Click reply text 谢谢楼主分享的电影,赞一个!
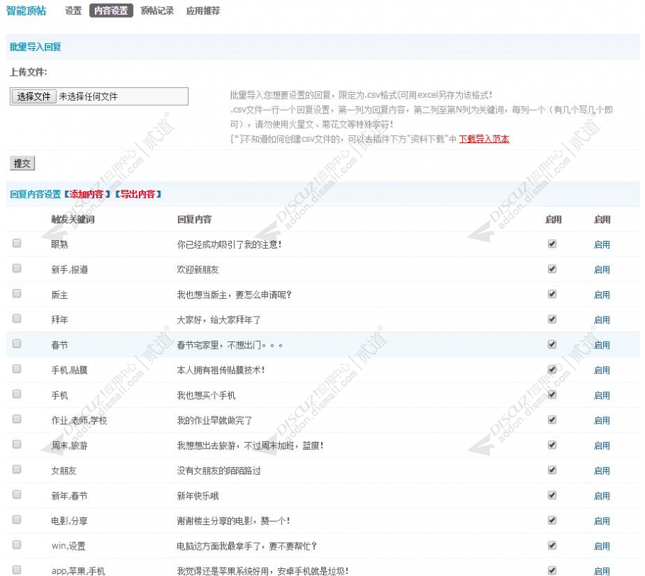The width and height of the screenshot is (645, 576). 233,521
